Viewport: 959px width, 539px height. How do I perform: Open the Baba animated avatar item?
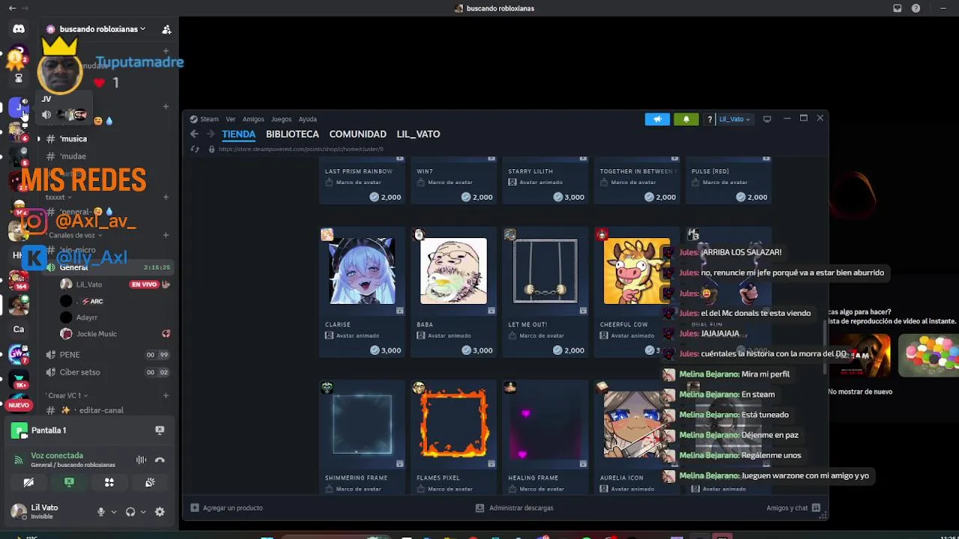[453, 293]
